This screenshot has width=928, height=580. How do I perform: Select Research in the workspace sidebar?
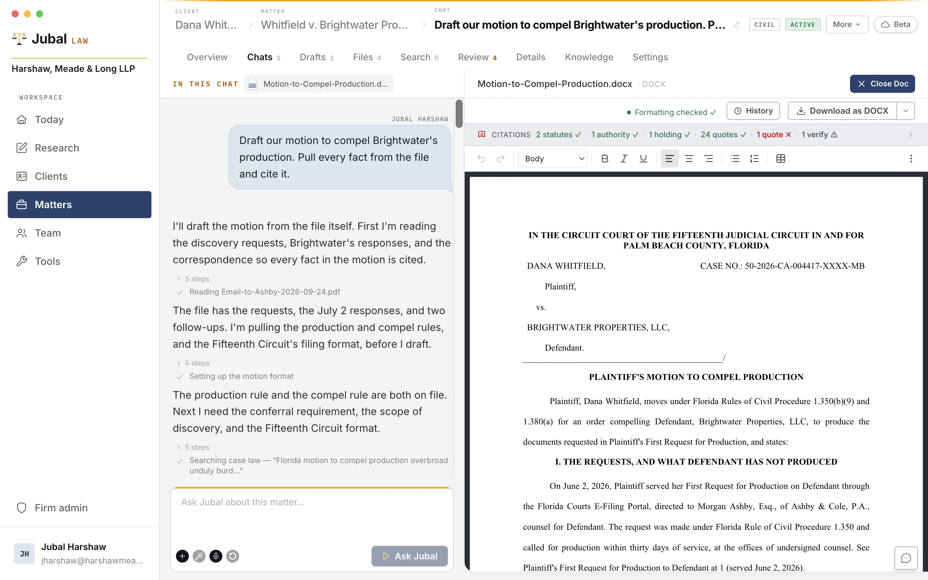[x=79, y=148]
